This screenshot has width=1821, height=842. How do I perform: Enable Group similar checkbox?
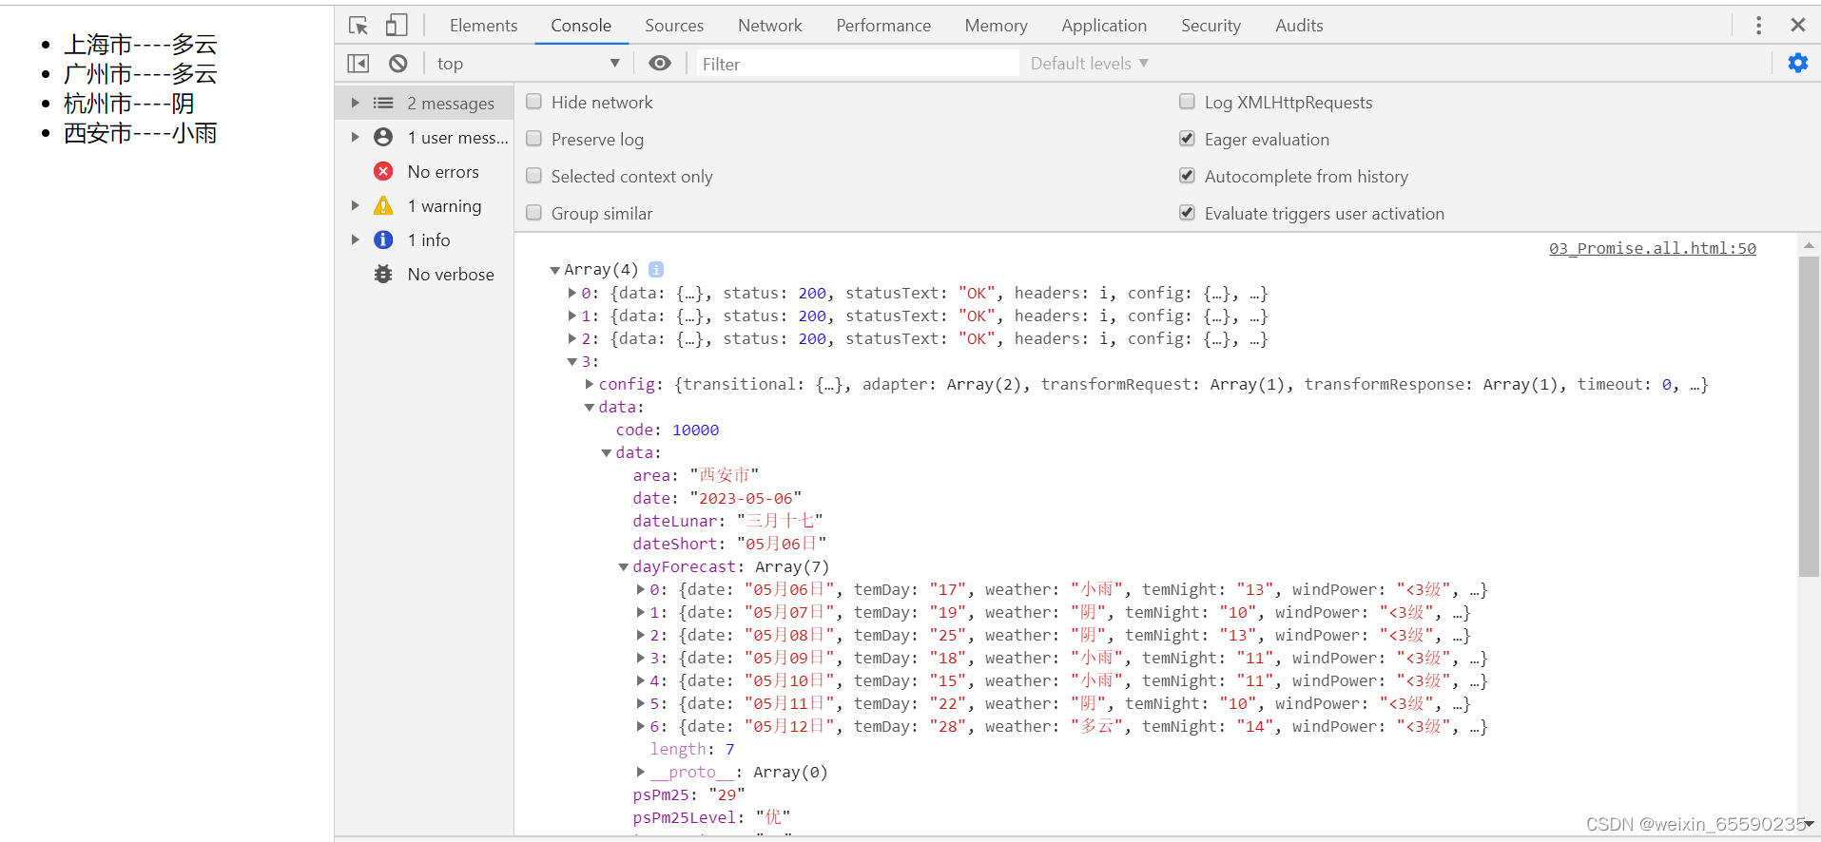[x=534, y=213]
